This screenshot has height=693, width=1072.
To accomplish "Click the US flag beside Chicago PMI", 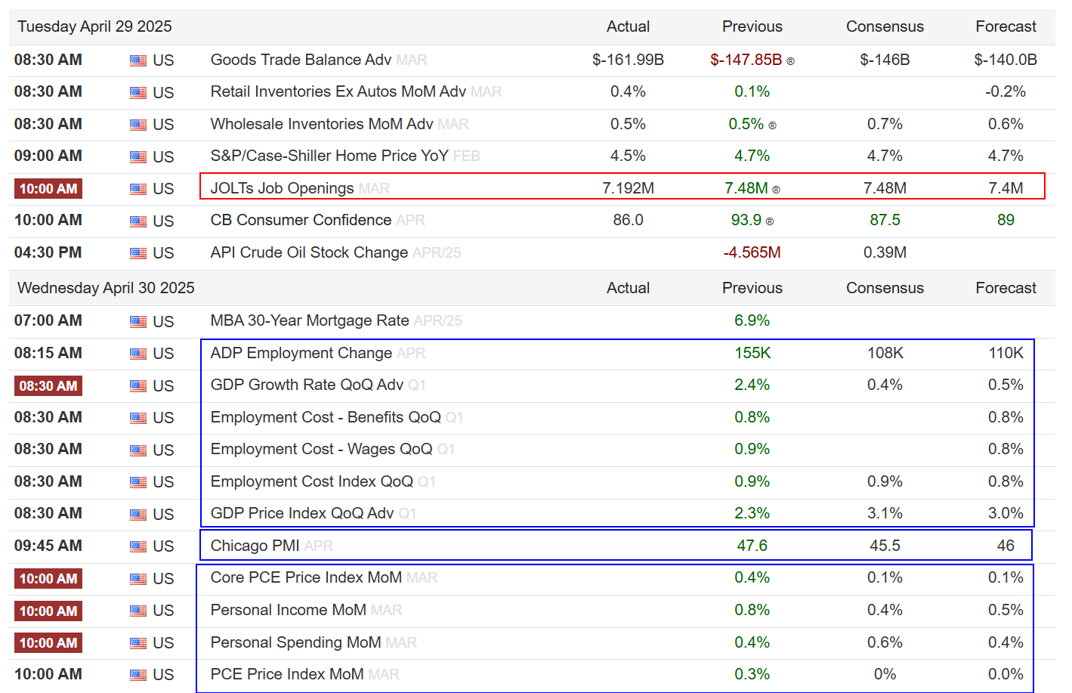I will point(138,546).
